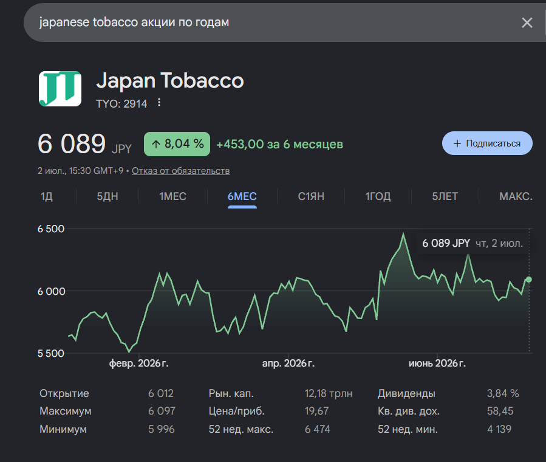
Task: Click the 52-week low value 4 139
Action: click(499, 429)
